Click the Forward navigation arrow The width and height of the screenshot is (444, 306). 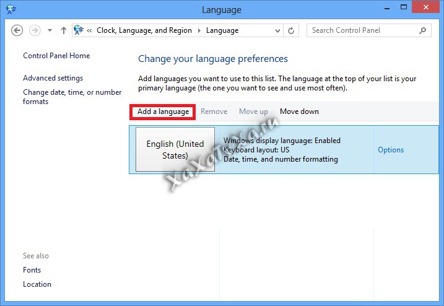point(35,30)
